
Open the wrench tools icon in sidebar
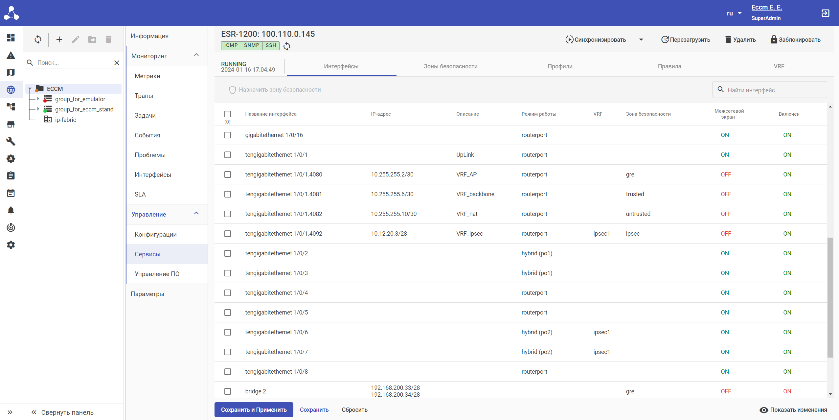[11, 141]
